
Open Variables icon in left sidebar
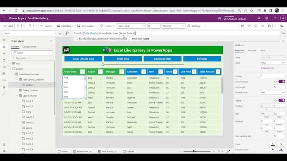coord(4,80)
